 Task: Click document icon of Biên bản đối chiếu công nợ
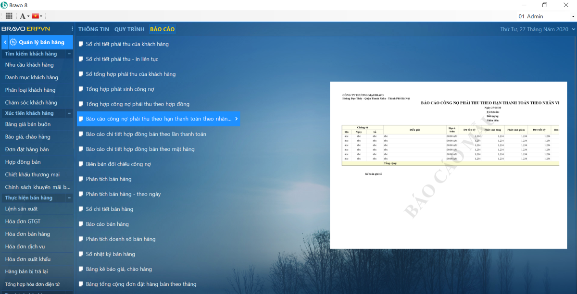click(x=81, y=164)
